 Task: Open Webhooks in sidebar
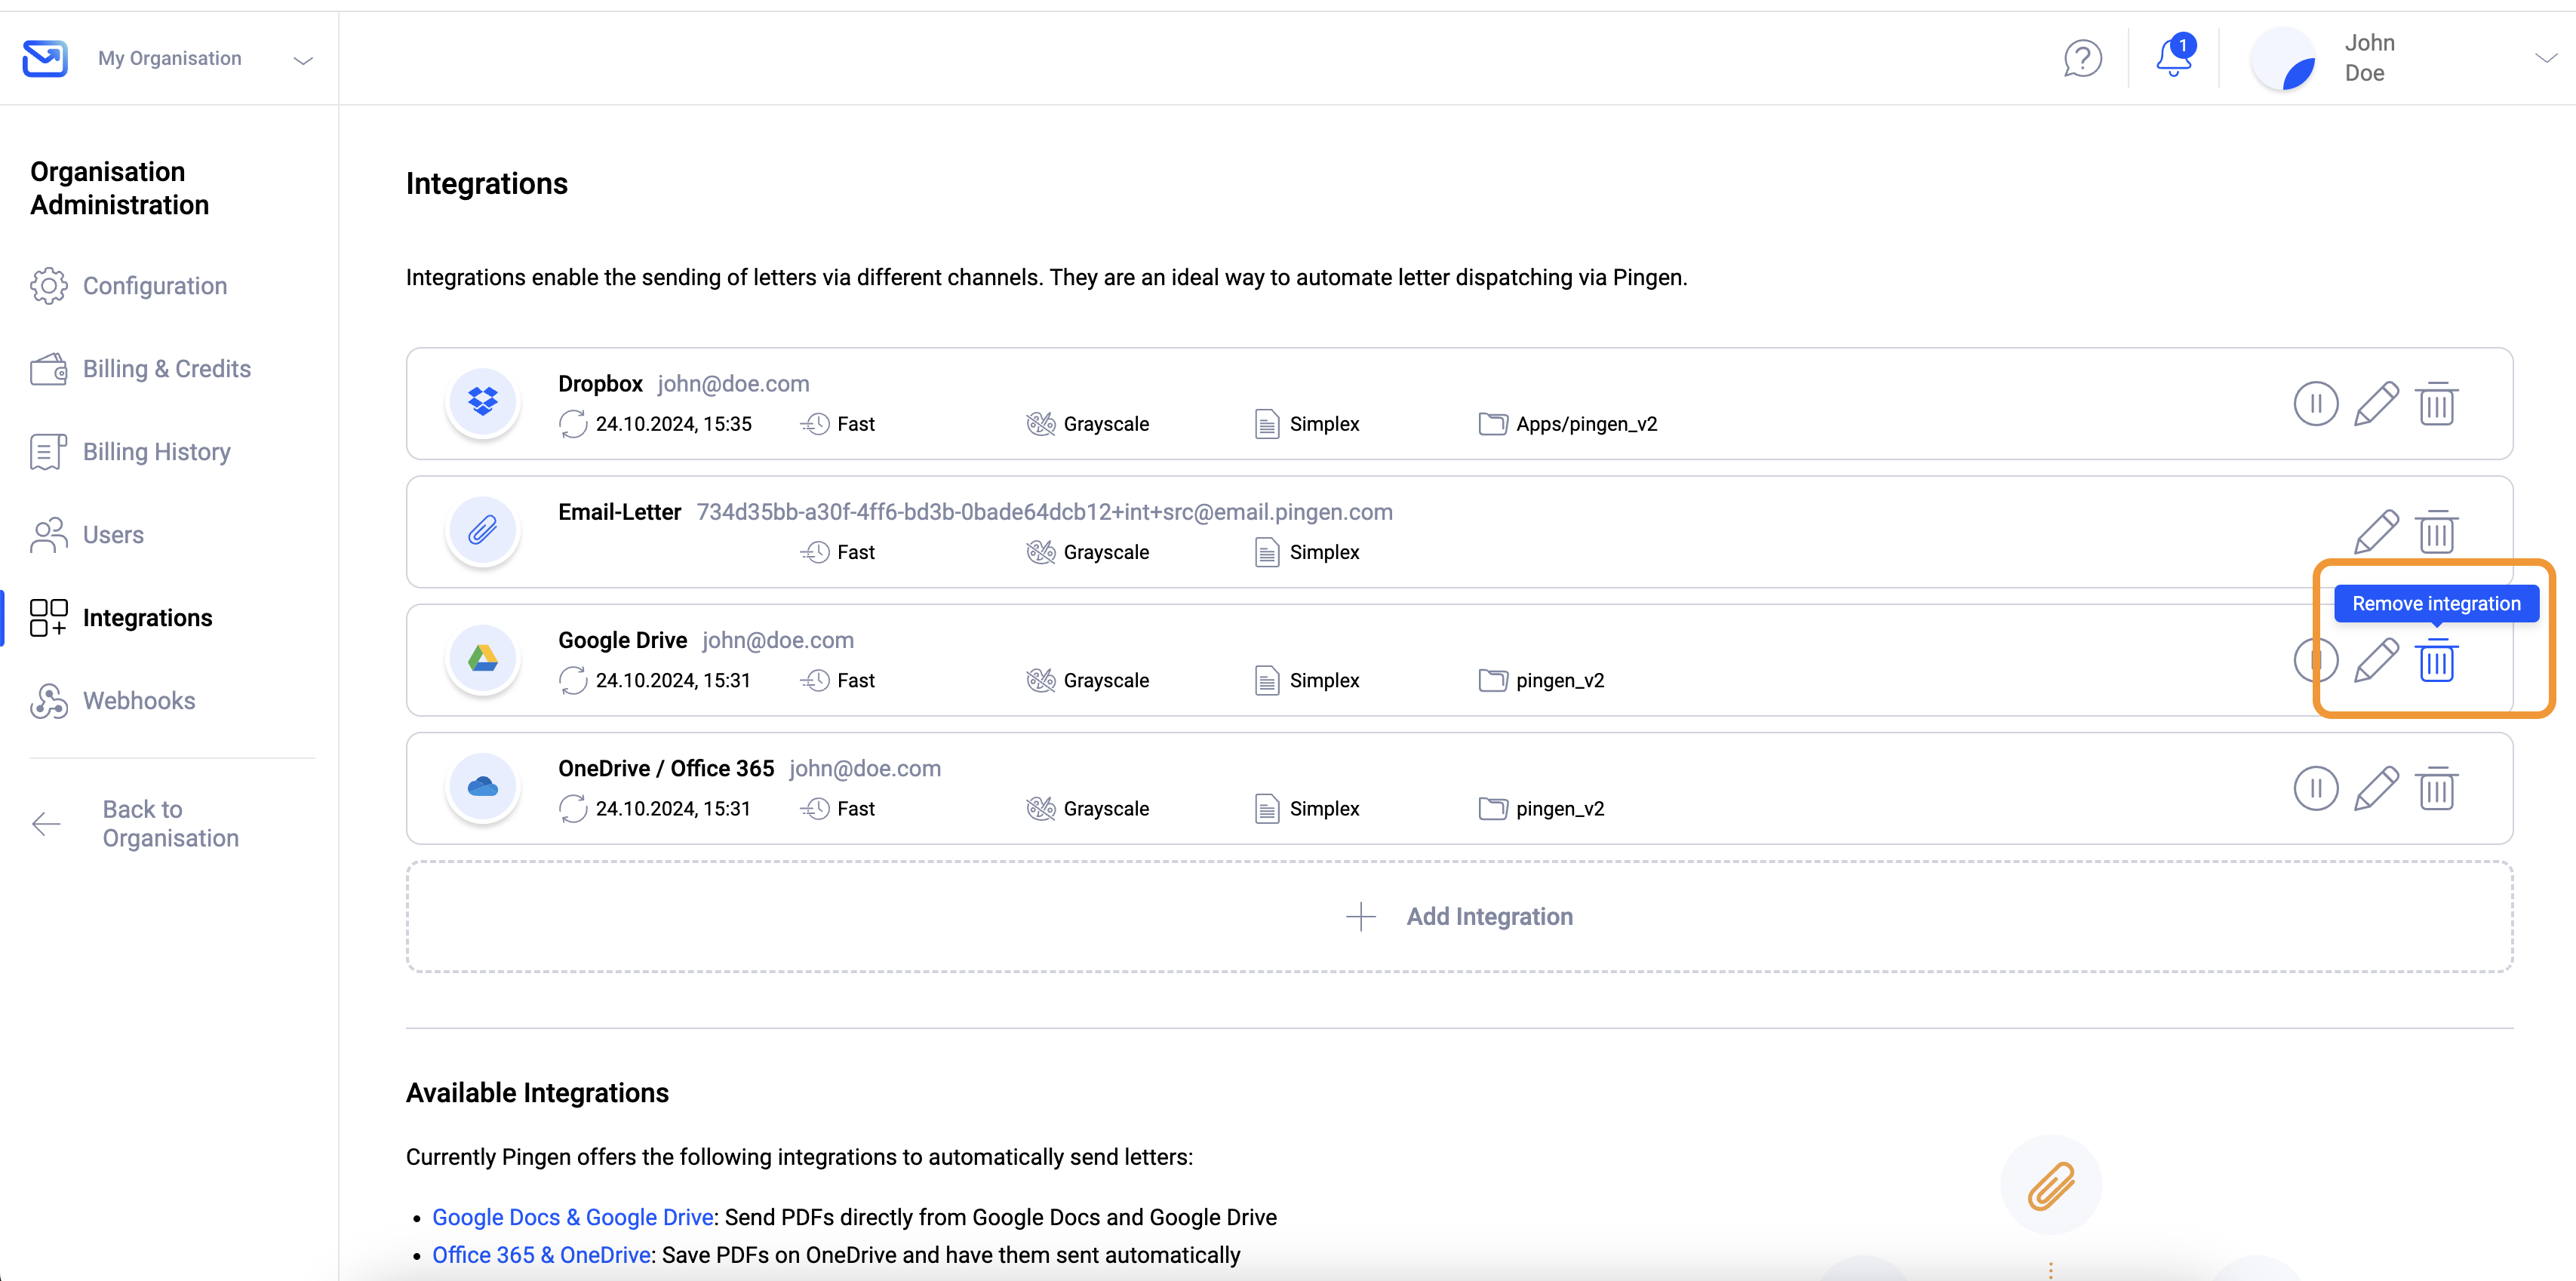[x=113, y=701]
